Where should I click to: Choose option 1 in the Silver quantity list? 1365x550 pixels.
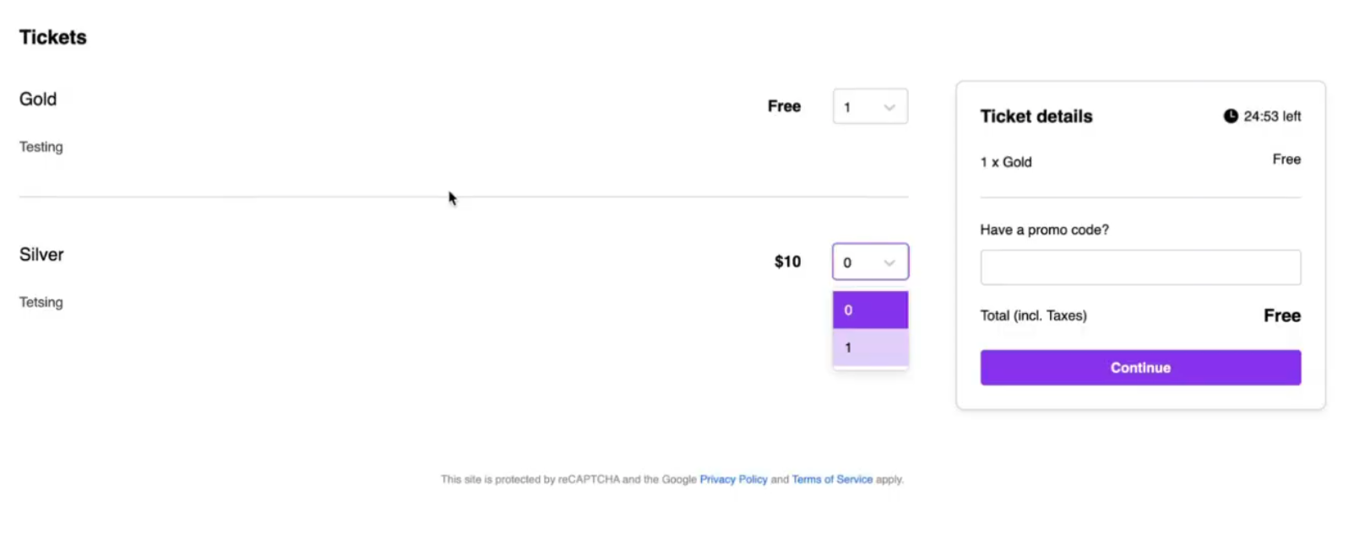tap(869, 348)
